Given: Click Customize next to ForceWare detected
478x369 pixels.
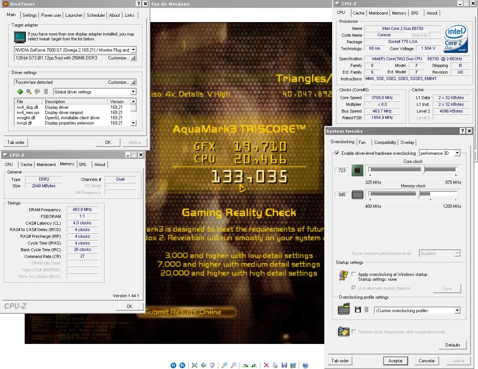Looking at the screenshot, I should point(121,82).
